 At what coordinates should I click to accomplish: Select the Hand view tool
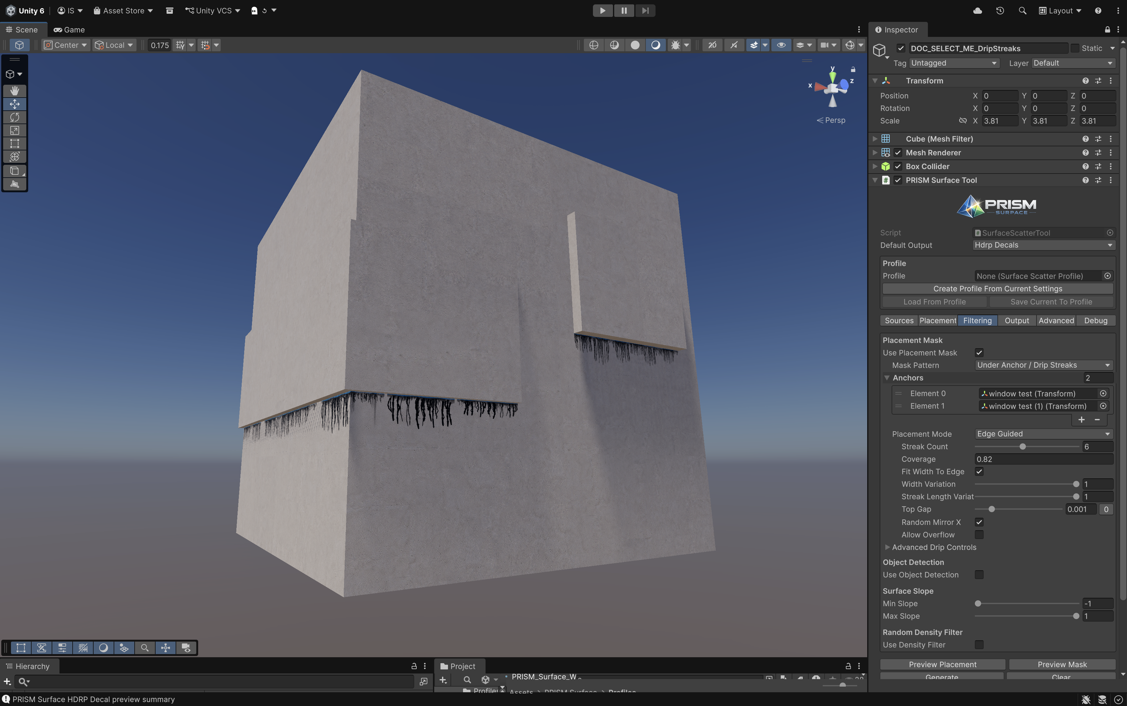(14, 91)
